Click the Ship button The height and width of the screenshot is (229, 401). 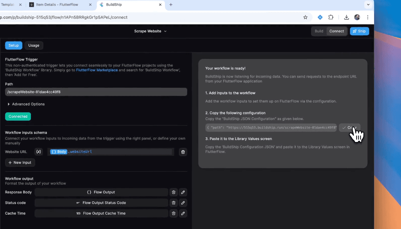(359, 31)
